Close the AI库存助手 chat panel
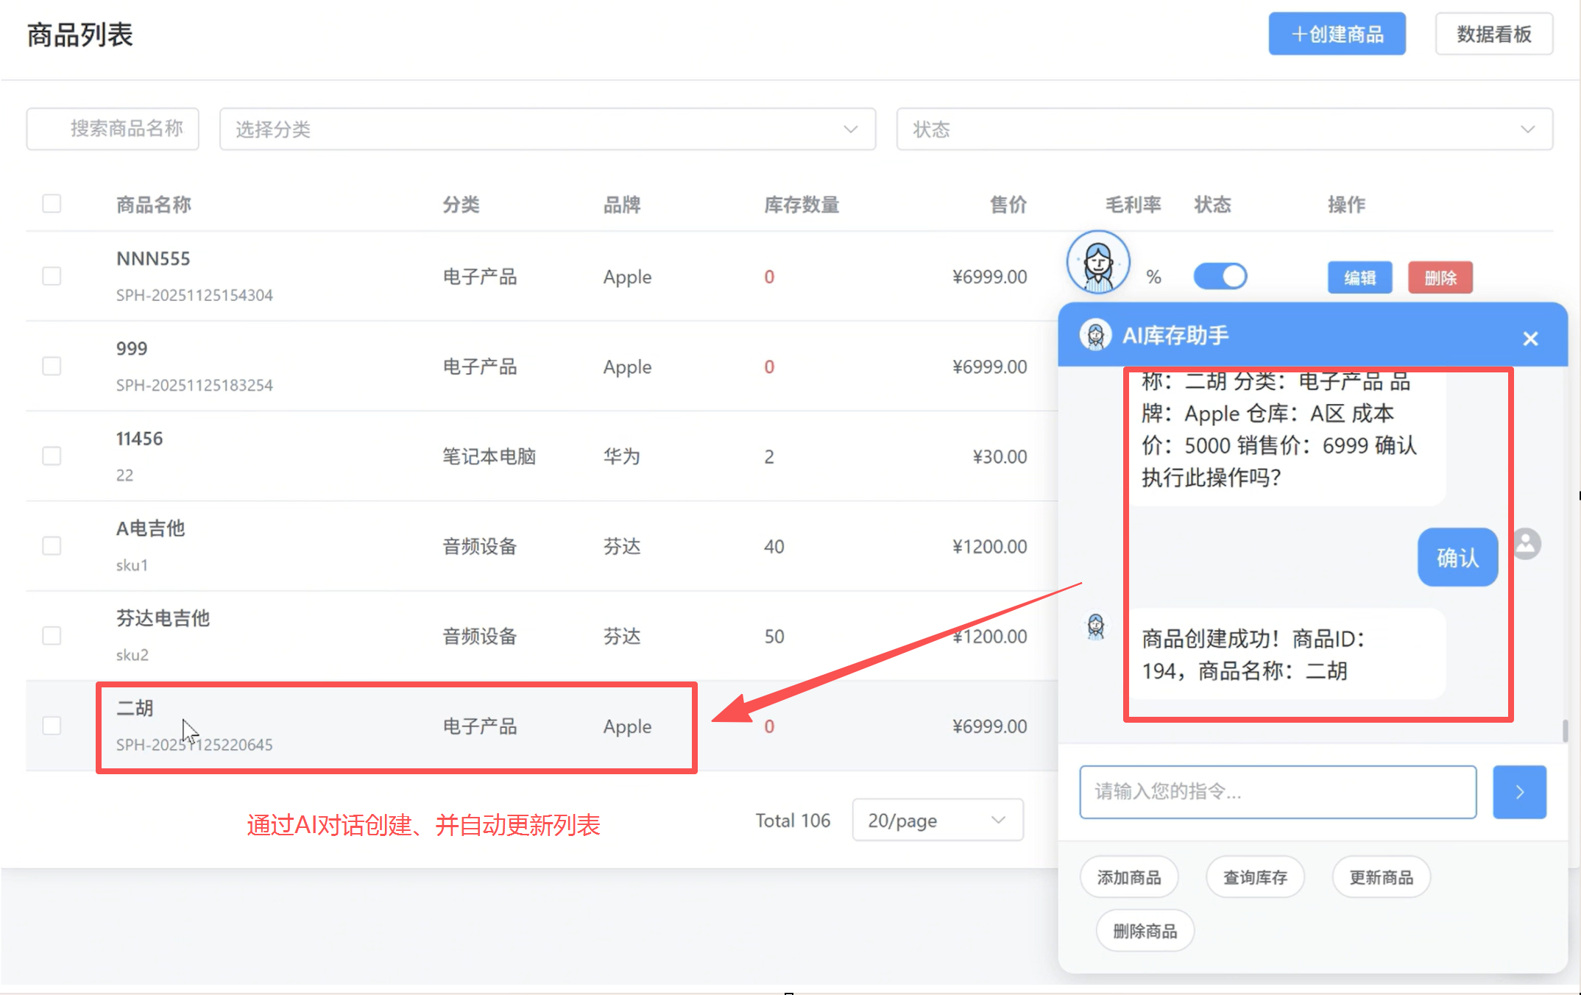The height and width of the screenshot is (995, 1581). click(1531, 338)
